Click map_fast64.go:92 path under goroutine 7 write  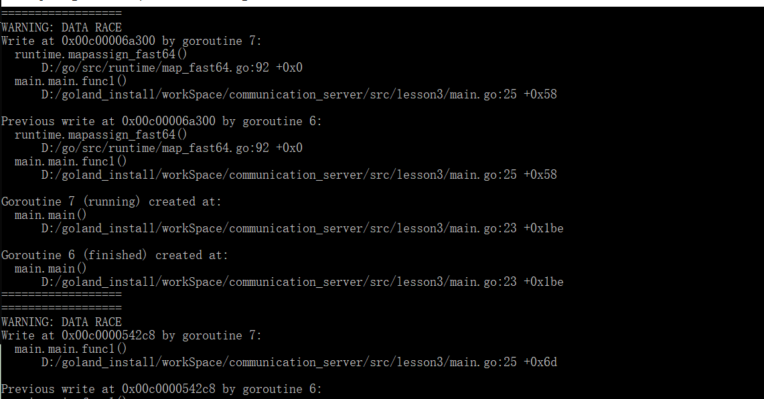[x=171, y=68]
